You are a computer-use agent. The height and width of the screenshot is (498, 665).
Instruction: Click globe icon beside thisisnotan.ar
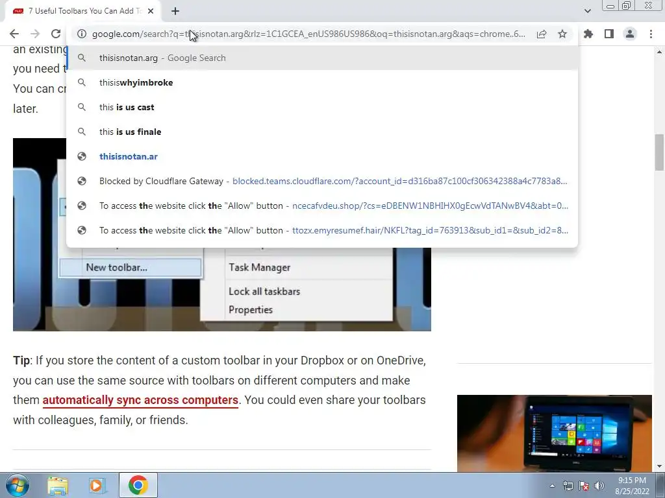click(82, 156)
